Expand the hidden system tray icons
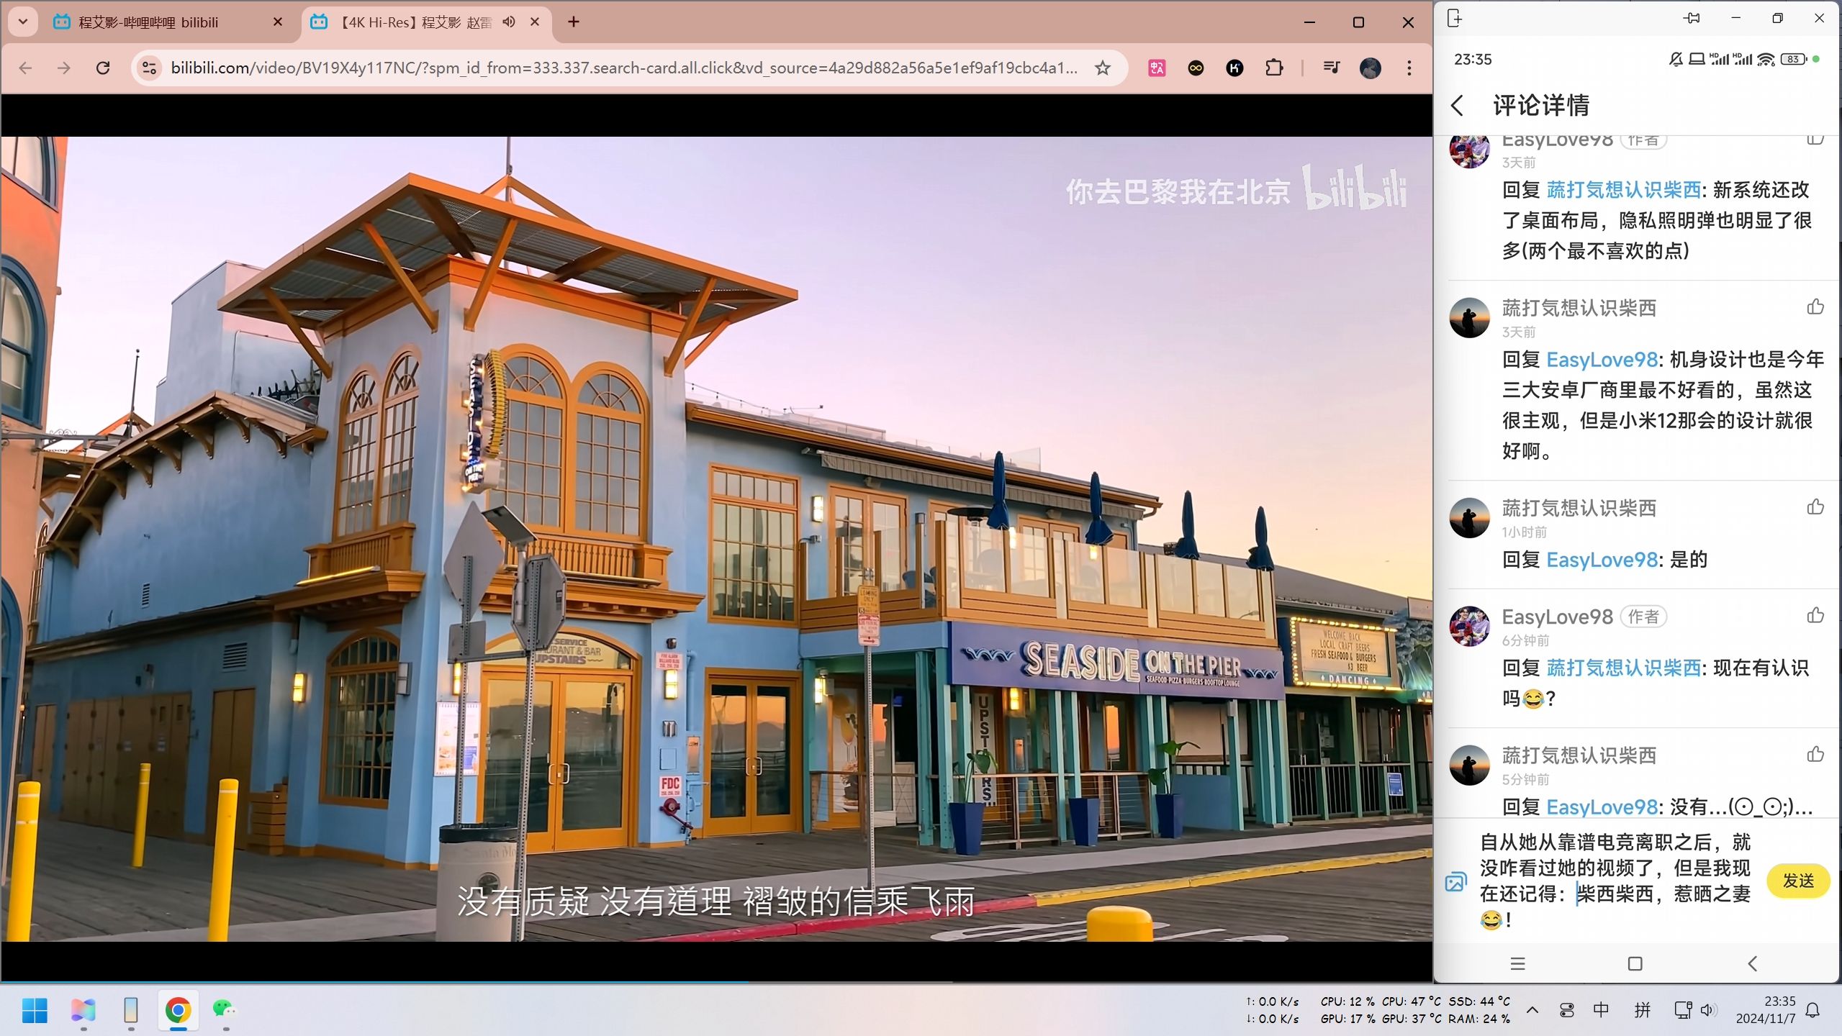This screenshot has width=1842, height=1036. pos(1532,1010)
